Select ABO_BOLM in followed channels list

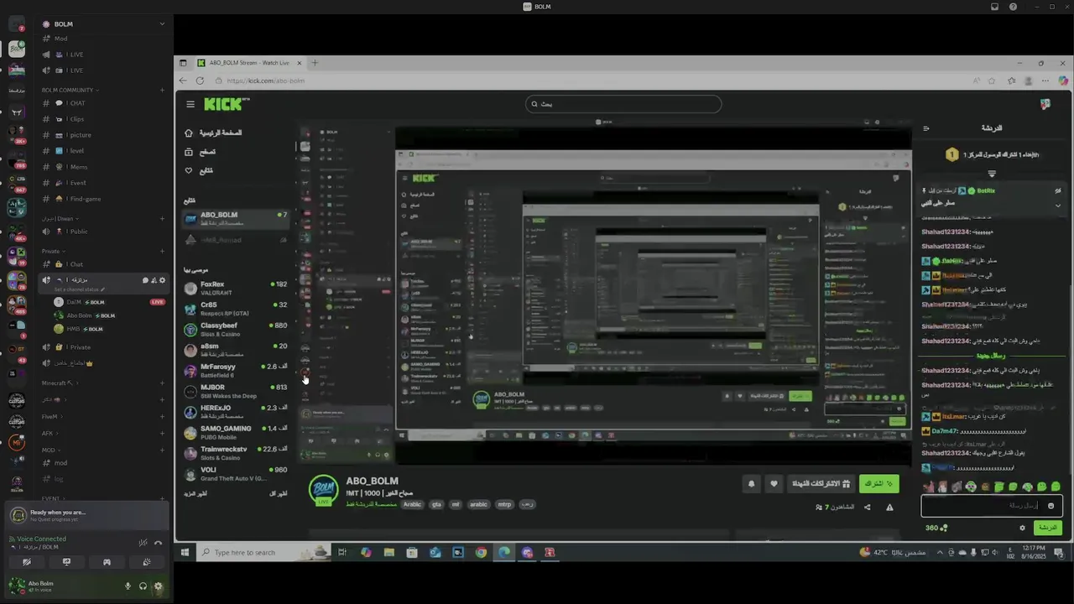coord(236,218)
